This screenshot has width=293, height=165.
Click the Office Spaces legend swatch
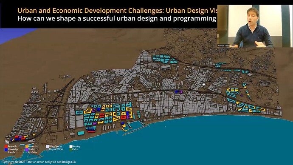point(48,146)
